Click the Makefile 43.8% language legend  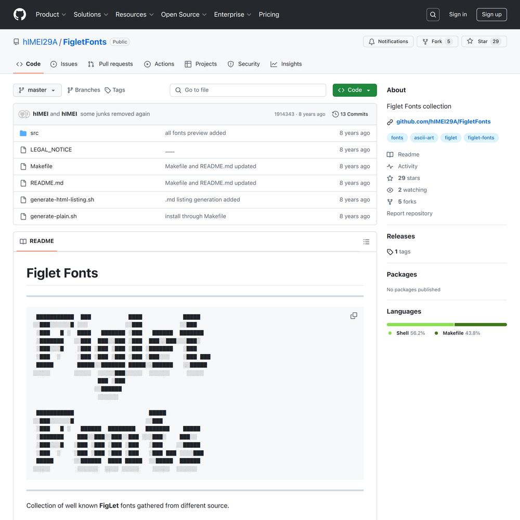pos(457,333)
